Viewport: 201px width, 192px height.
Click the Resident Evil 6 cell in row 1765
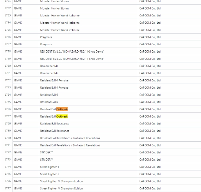[88, 102]
